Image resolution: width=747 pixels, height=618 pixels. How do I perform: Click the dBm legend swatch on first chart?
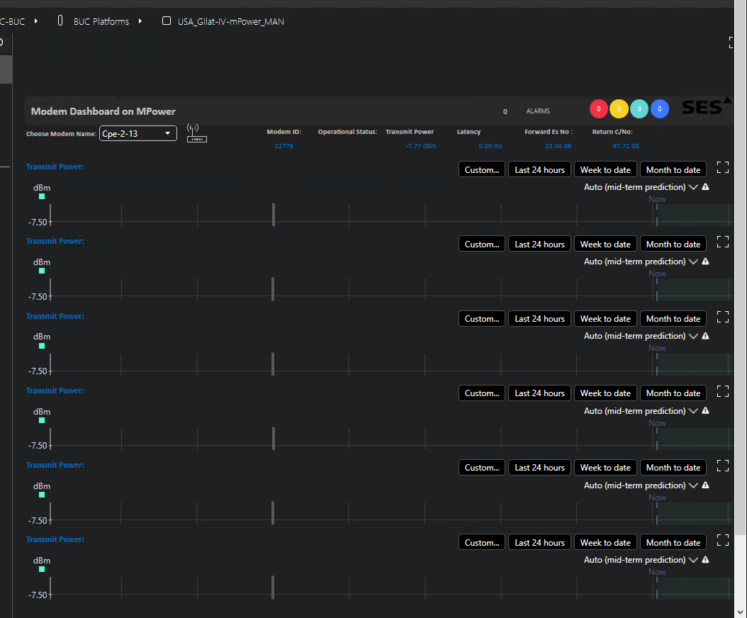42,196
